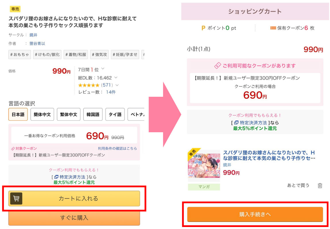330x229 pixels.
Task: Open the #おもちゃ tag
Action: pos(20,54)
